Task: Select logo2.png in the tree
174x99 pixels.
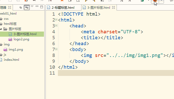Action: coord(21,39)
